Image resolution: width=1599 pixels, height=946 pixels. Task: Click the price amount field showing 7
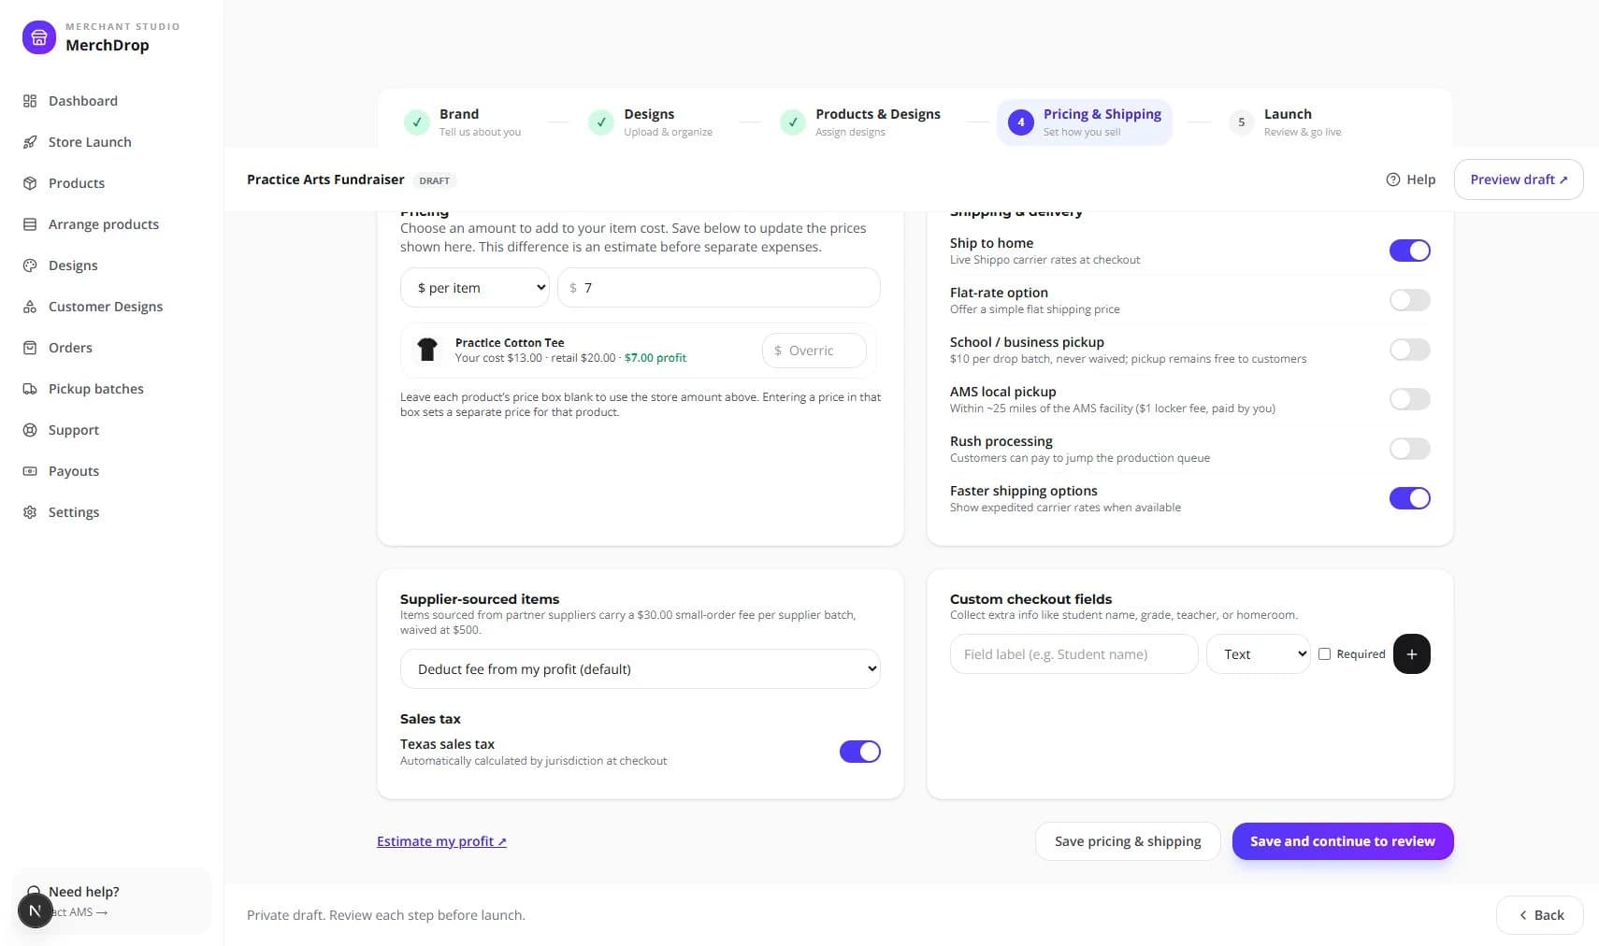[718, 288]
